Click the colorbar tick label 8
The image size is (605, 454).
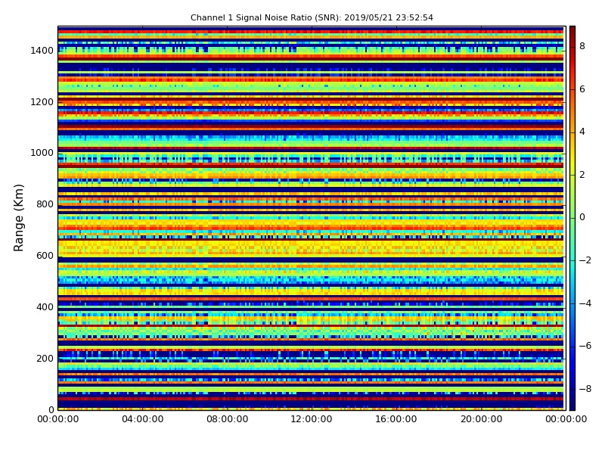click(x=582, y=46)
